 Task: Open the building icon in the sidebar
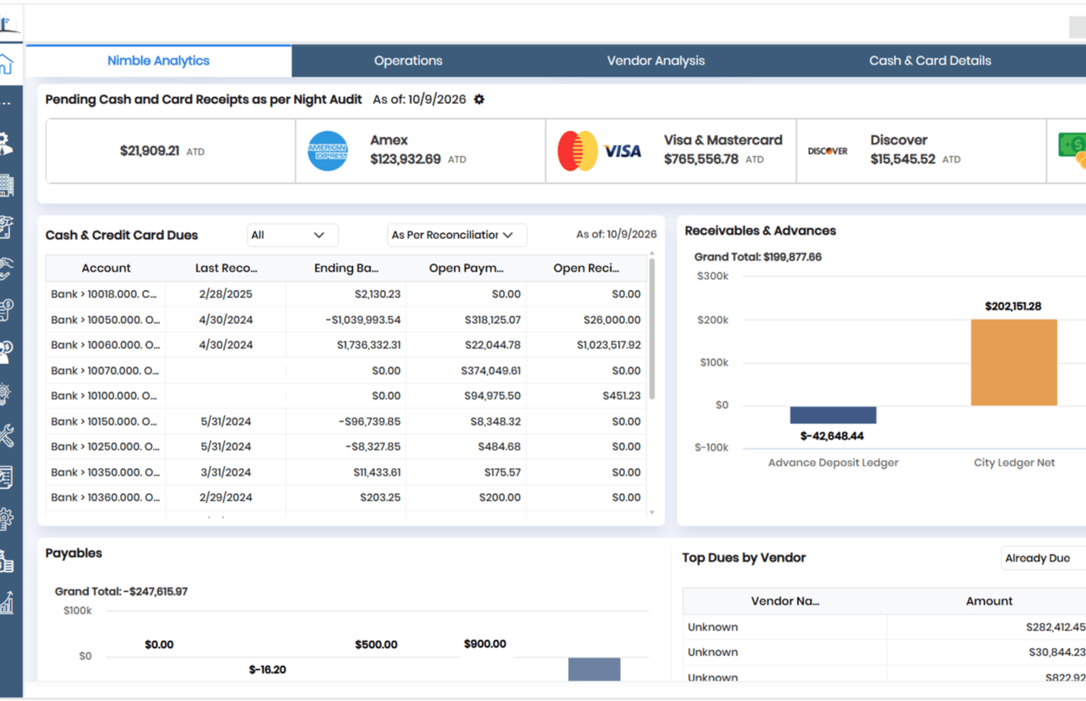6,185
